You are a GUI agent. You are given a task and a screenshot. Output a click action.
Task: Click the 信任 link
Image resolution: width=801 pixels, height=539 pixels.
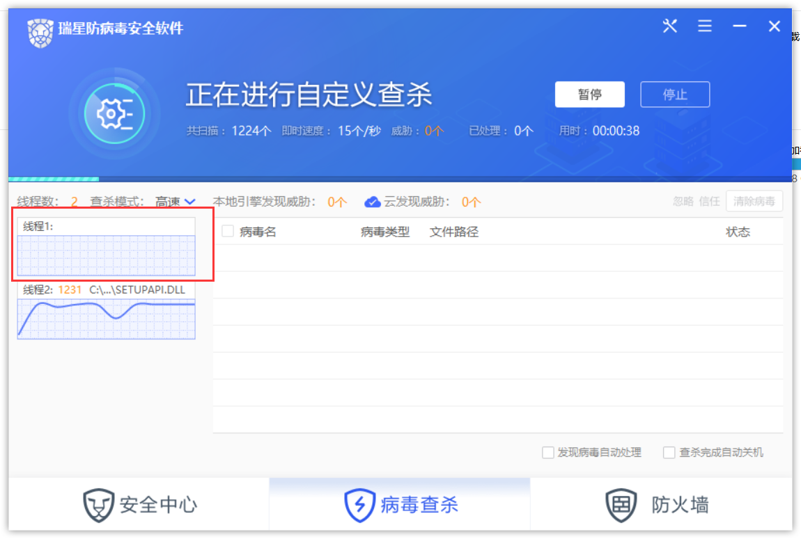point(710,202)
